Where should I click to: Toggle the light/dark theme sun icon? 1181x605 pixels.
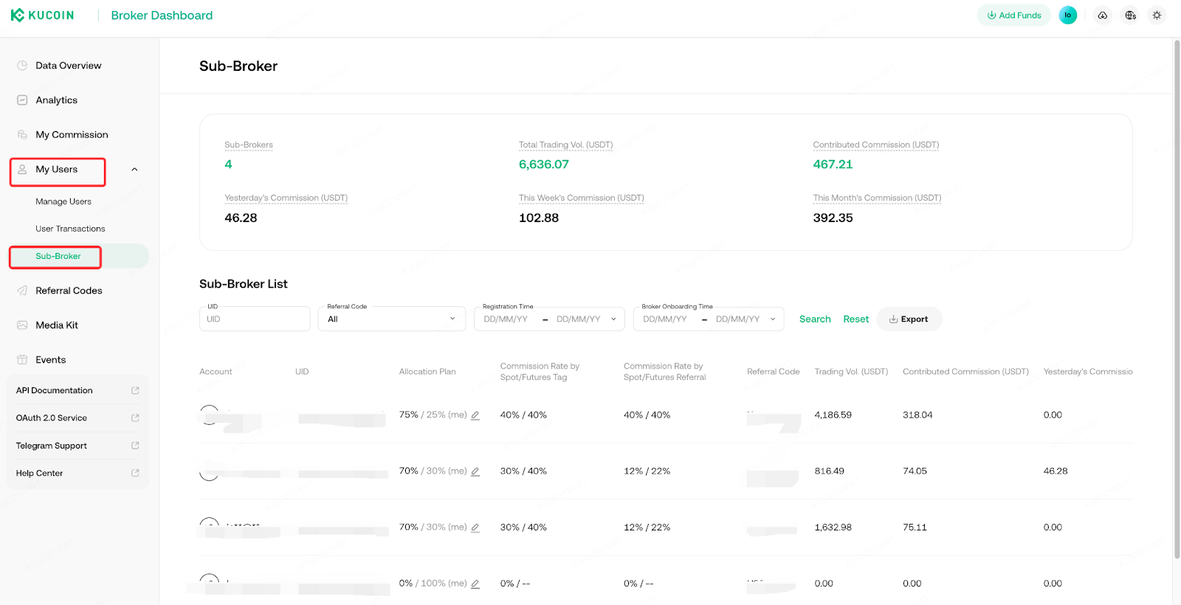[x=1157, y=15]
